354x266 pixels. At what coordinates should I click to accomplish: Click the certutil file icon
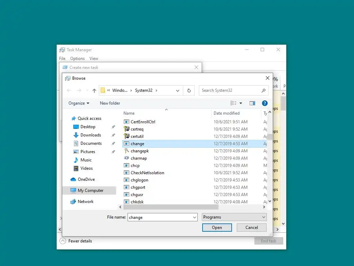click(127, 136)
